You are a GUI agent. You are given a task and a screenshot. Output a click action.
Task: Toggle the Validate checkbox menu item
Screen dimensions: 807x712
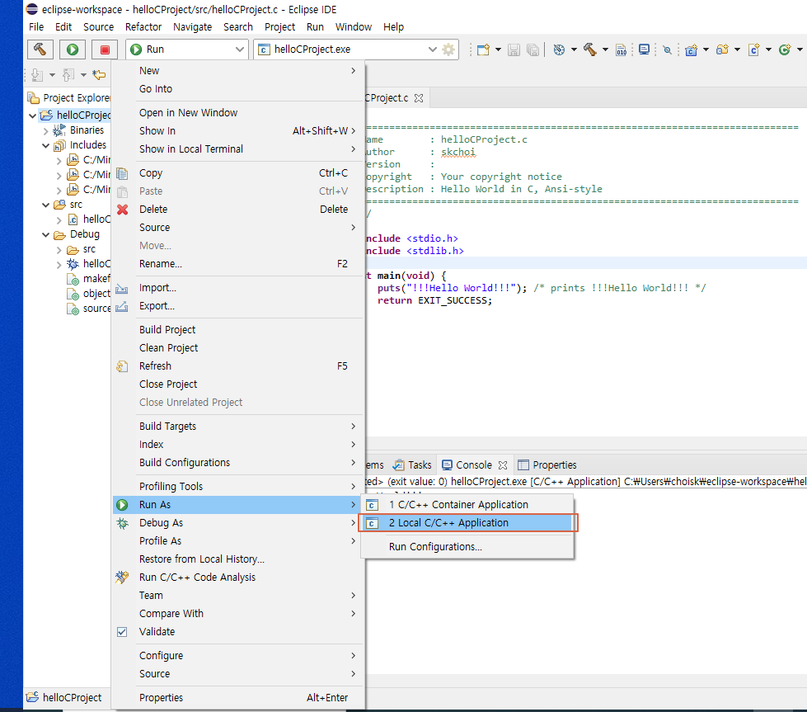tap(238, 632)
